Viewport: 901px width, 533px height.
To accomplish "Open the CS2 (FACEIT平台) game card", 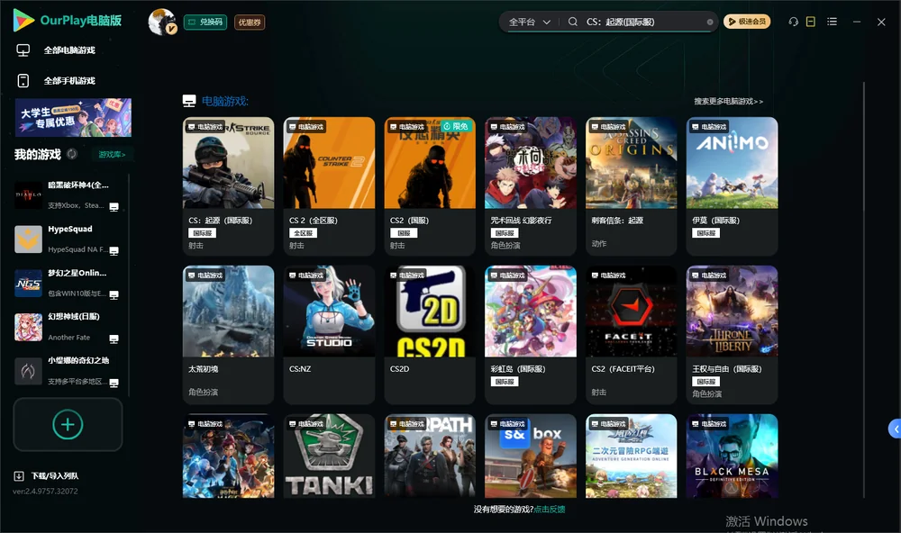I will [x=631, y=335].
